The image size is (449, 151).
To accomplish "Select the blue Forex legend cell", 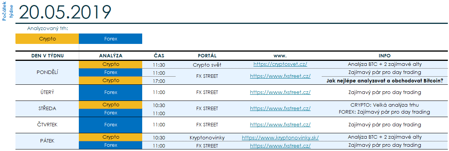I will click(111, 39).
